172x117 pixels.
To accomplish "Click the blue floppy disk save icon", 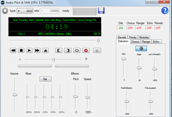I will [x=102, y=11].
